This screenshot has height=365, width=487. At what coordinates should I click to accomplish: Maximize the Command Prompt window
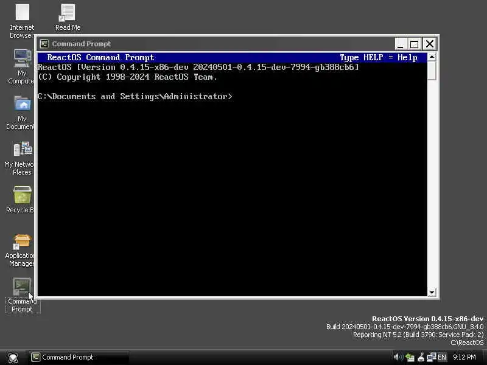point(414,44)
